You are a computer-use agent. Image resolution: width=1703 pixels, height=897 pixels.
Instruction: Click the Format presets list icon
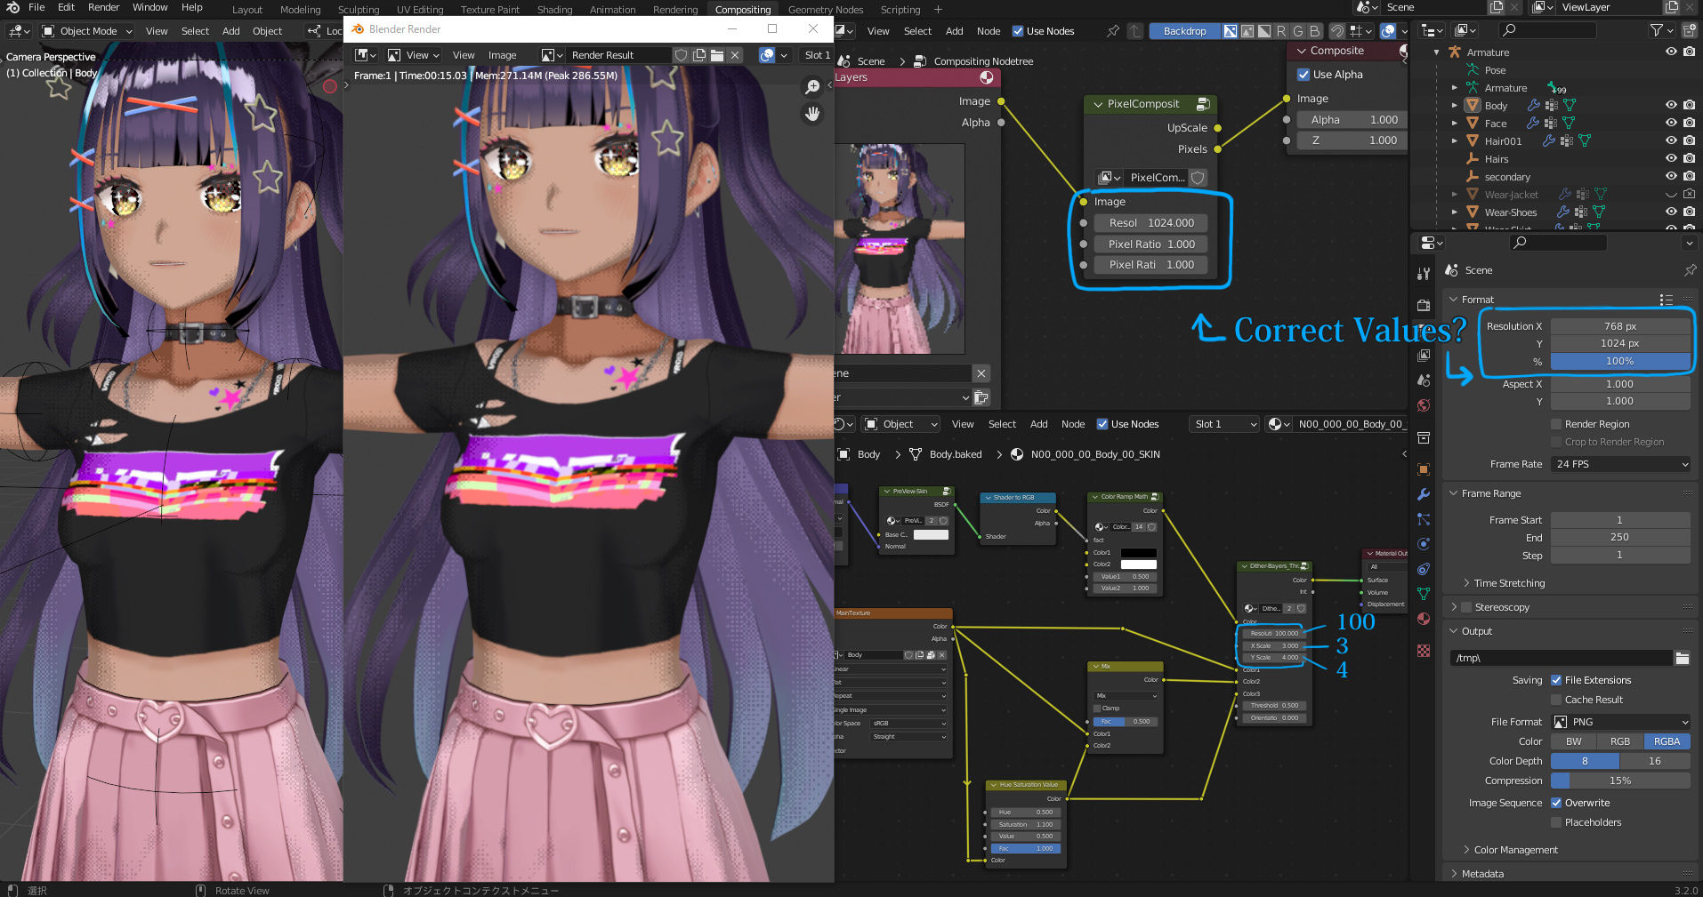click(1666, 300)
